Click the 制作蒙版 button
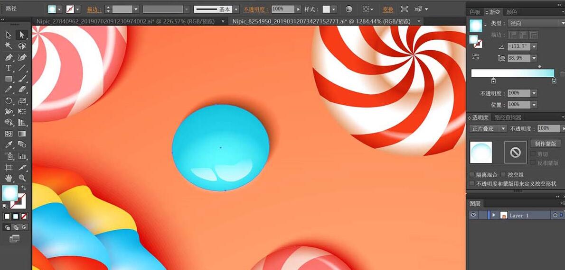565x270 pixels. [x=546, y=144]
